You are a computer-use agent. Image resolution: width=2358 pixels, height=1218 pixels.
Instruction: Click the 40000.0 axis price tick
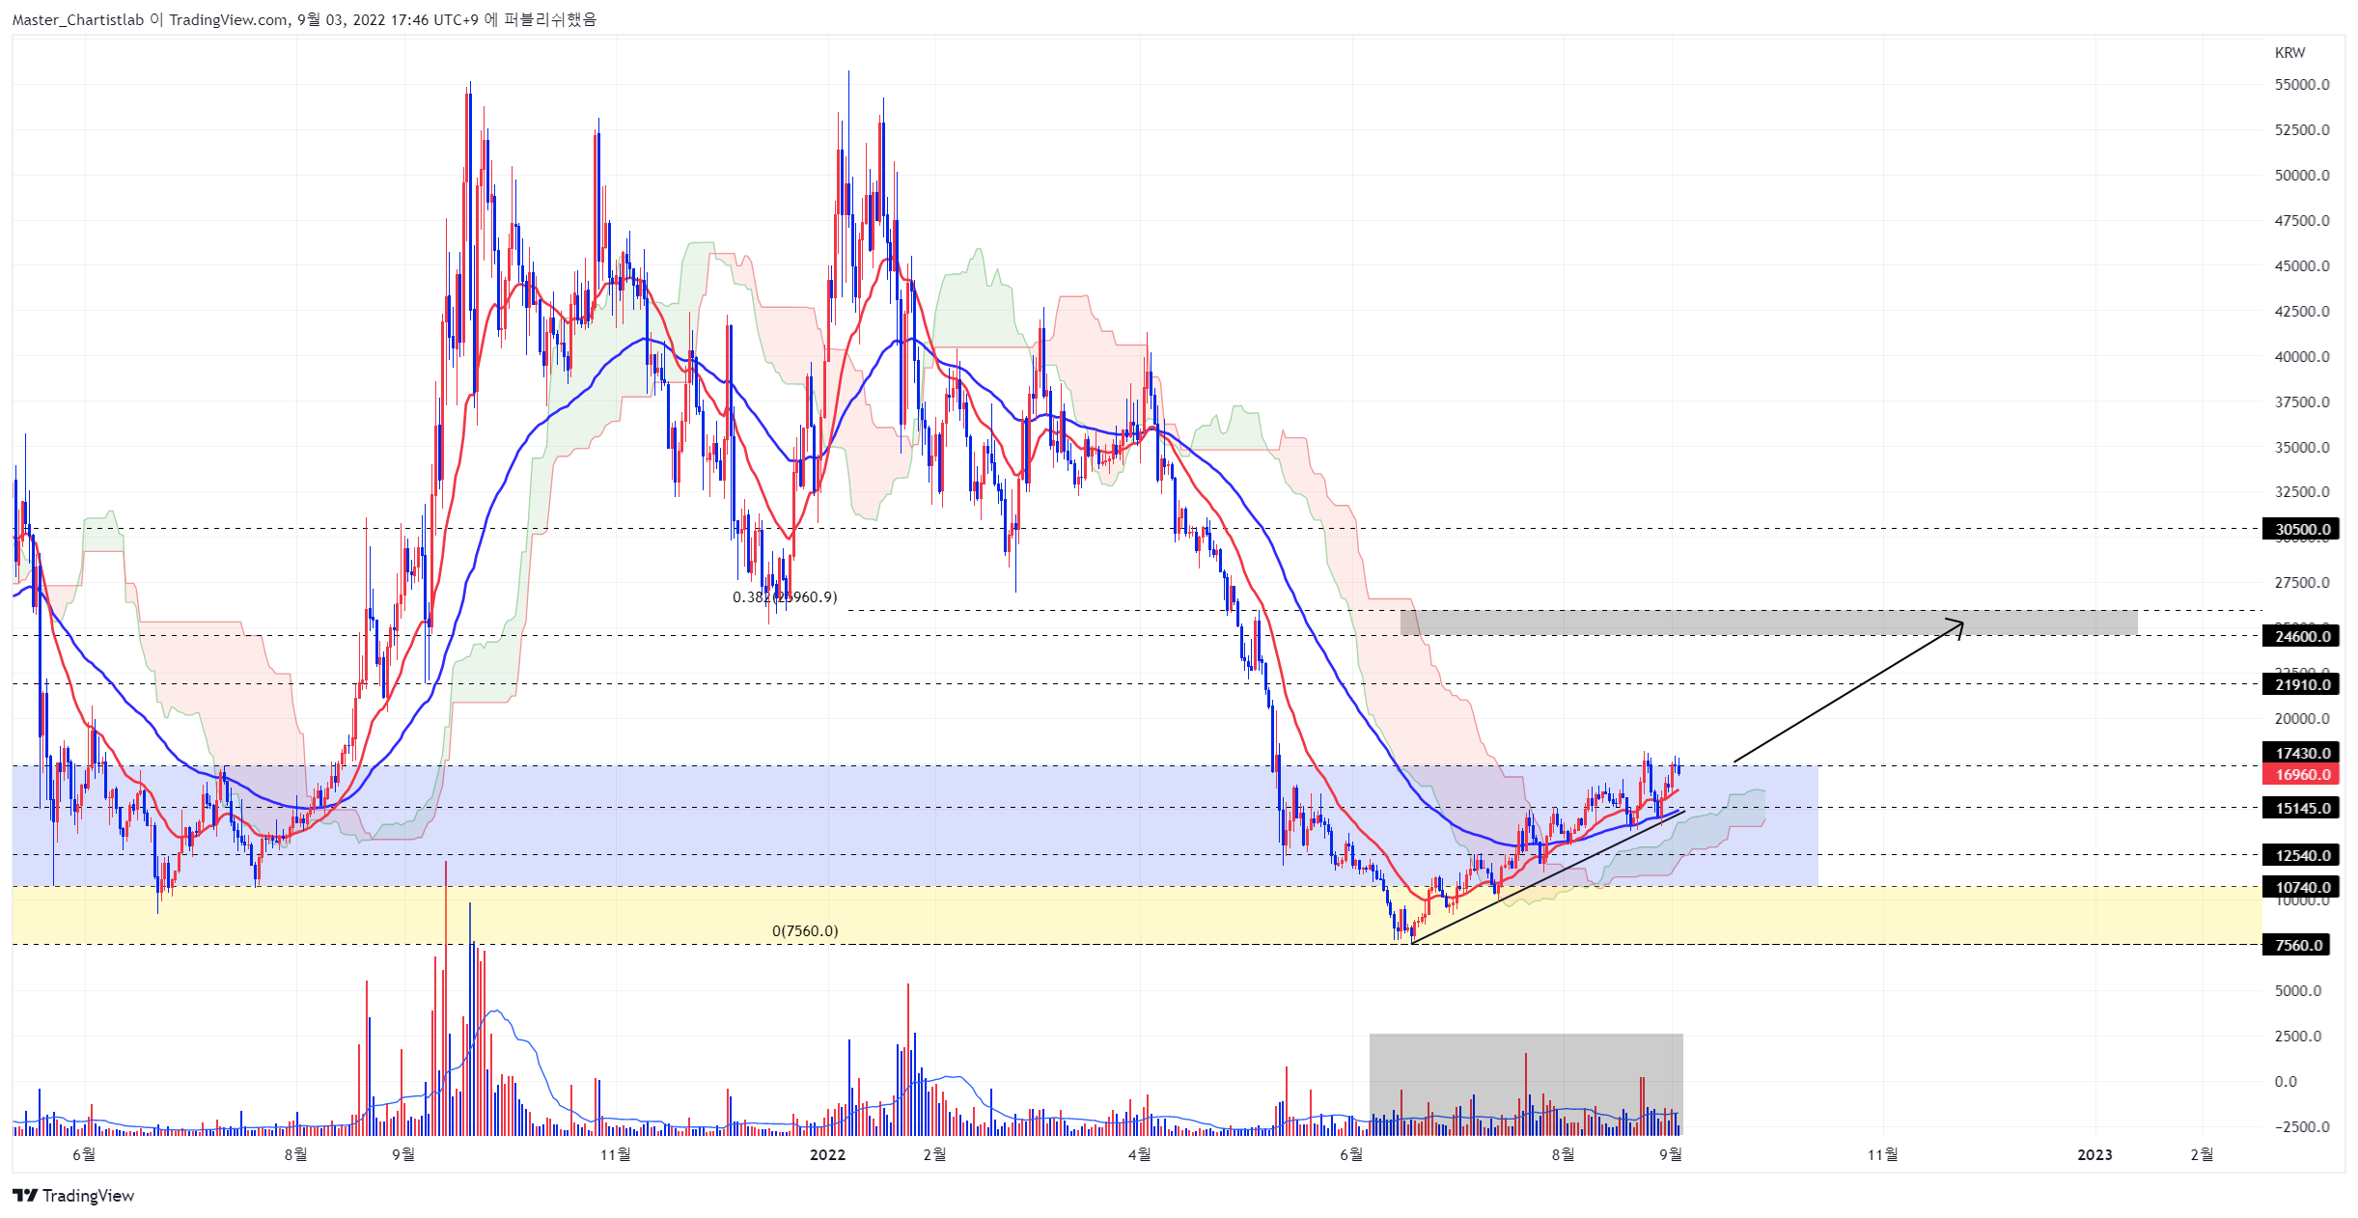point(2302,357)
